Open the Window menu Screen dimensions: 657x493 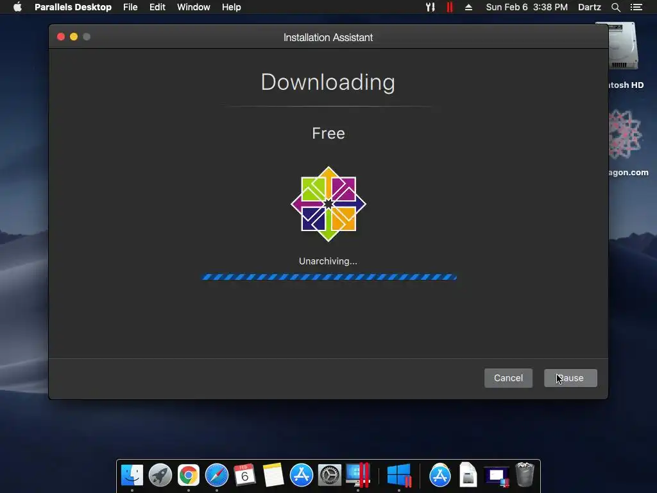pyautogui.click(x=194, y=7)
